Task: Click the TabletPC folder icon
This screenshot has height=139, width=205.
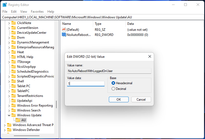Action: pyautogui.click(x=14, y=91)
